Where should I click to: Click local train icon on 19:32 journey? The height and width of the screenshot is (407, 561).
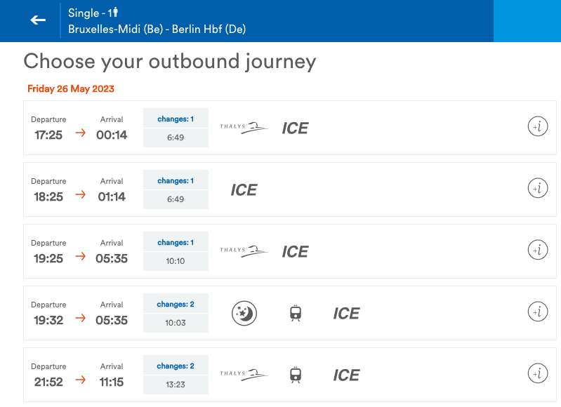[296, 313]
